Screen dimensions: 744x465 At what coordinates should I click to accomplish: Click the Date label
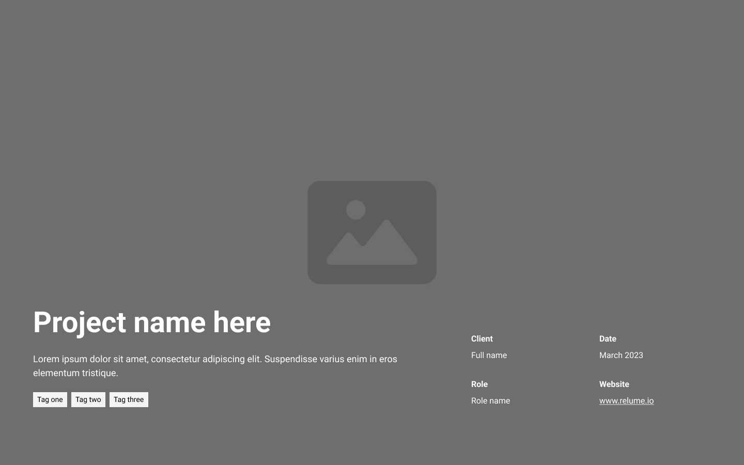click(608, 339)
